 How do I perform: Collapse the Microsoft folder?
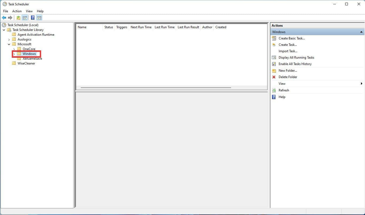(9, 44)
